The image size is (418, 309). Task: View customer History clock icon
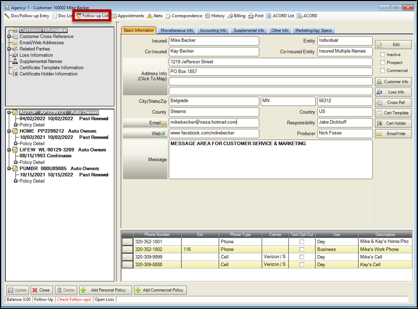pos(208,16)
